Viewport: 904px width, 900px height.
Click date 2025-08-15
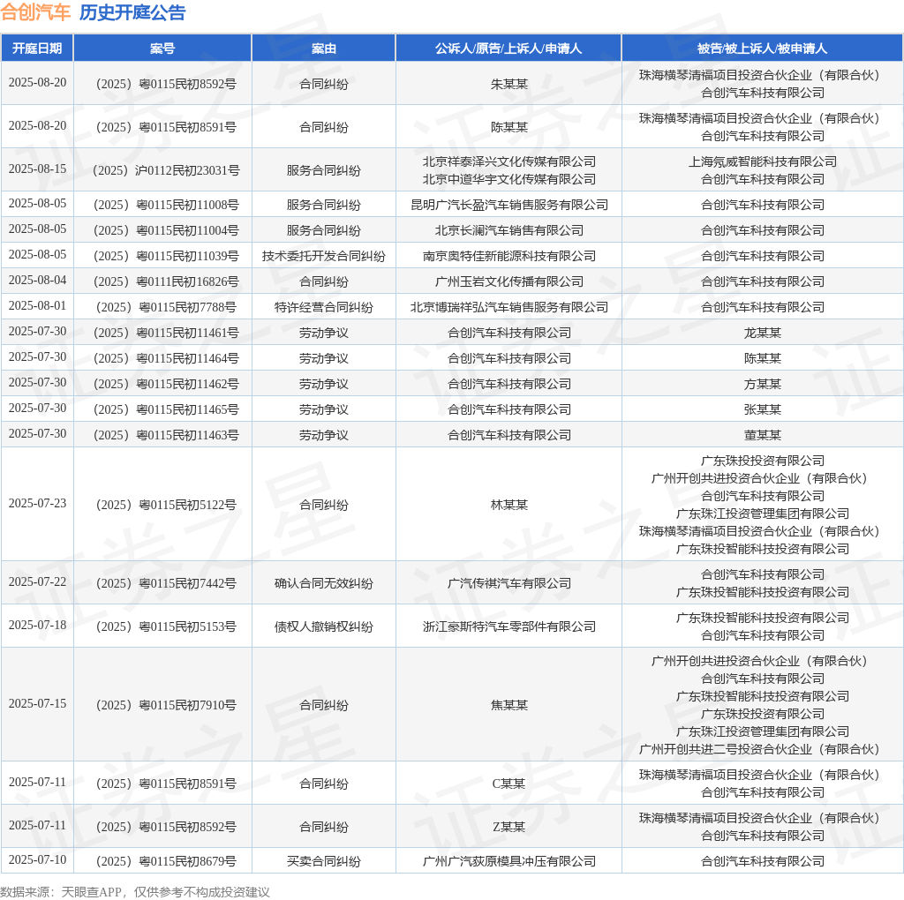(37, 169)
